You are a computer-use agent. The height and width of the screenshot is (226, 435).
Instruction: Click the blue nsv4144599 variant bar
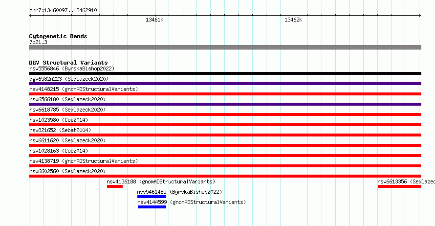coord(152,207)
